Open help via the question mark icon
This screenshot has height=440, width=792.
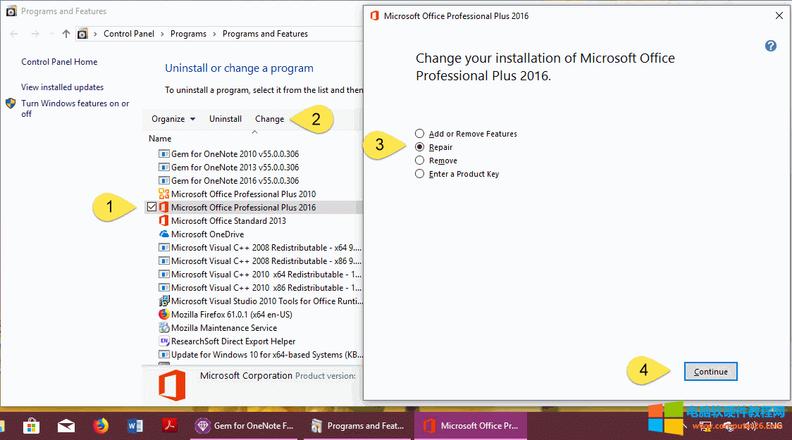[770, 45]
